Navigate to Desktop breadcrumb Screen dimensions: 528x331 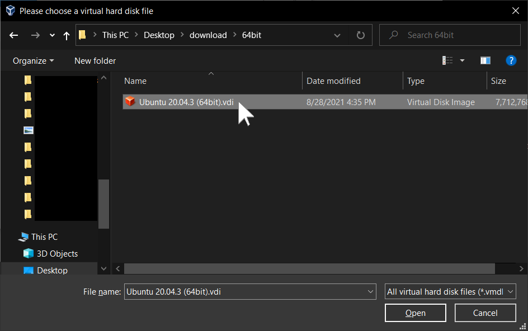(159, 35)
